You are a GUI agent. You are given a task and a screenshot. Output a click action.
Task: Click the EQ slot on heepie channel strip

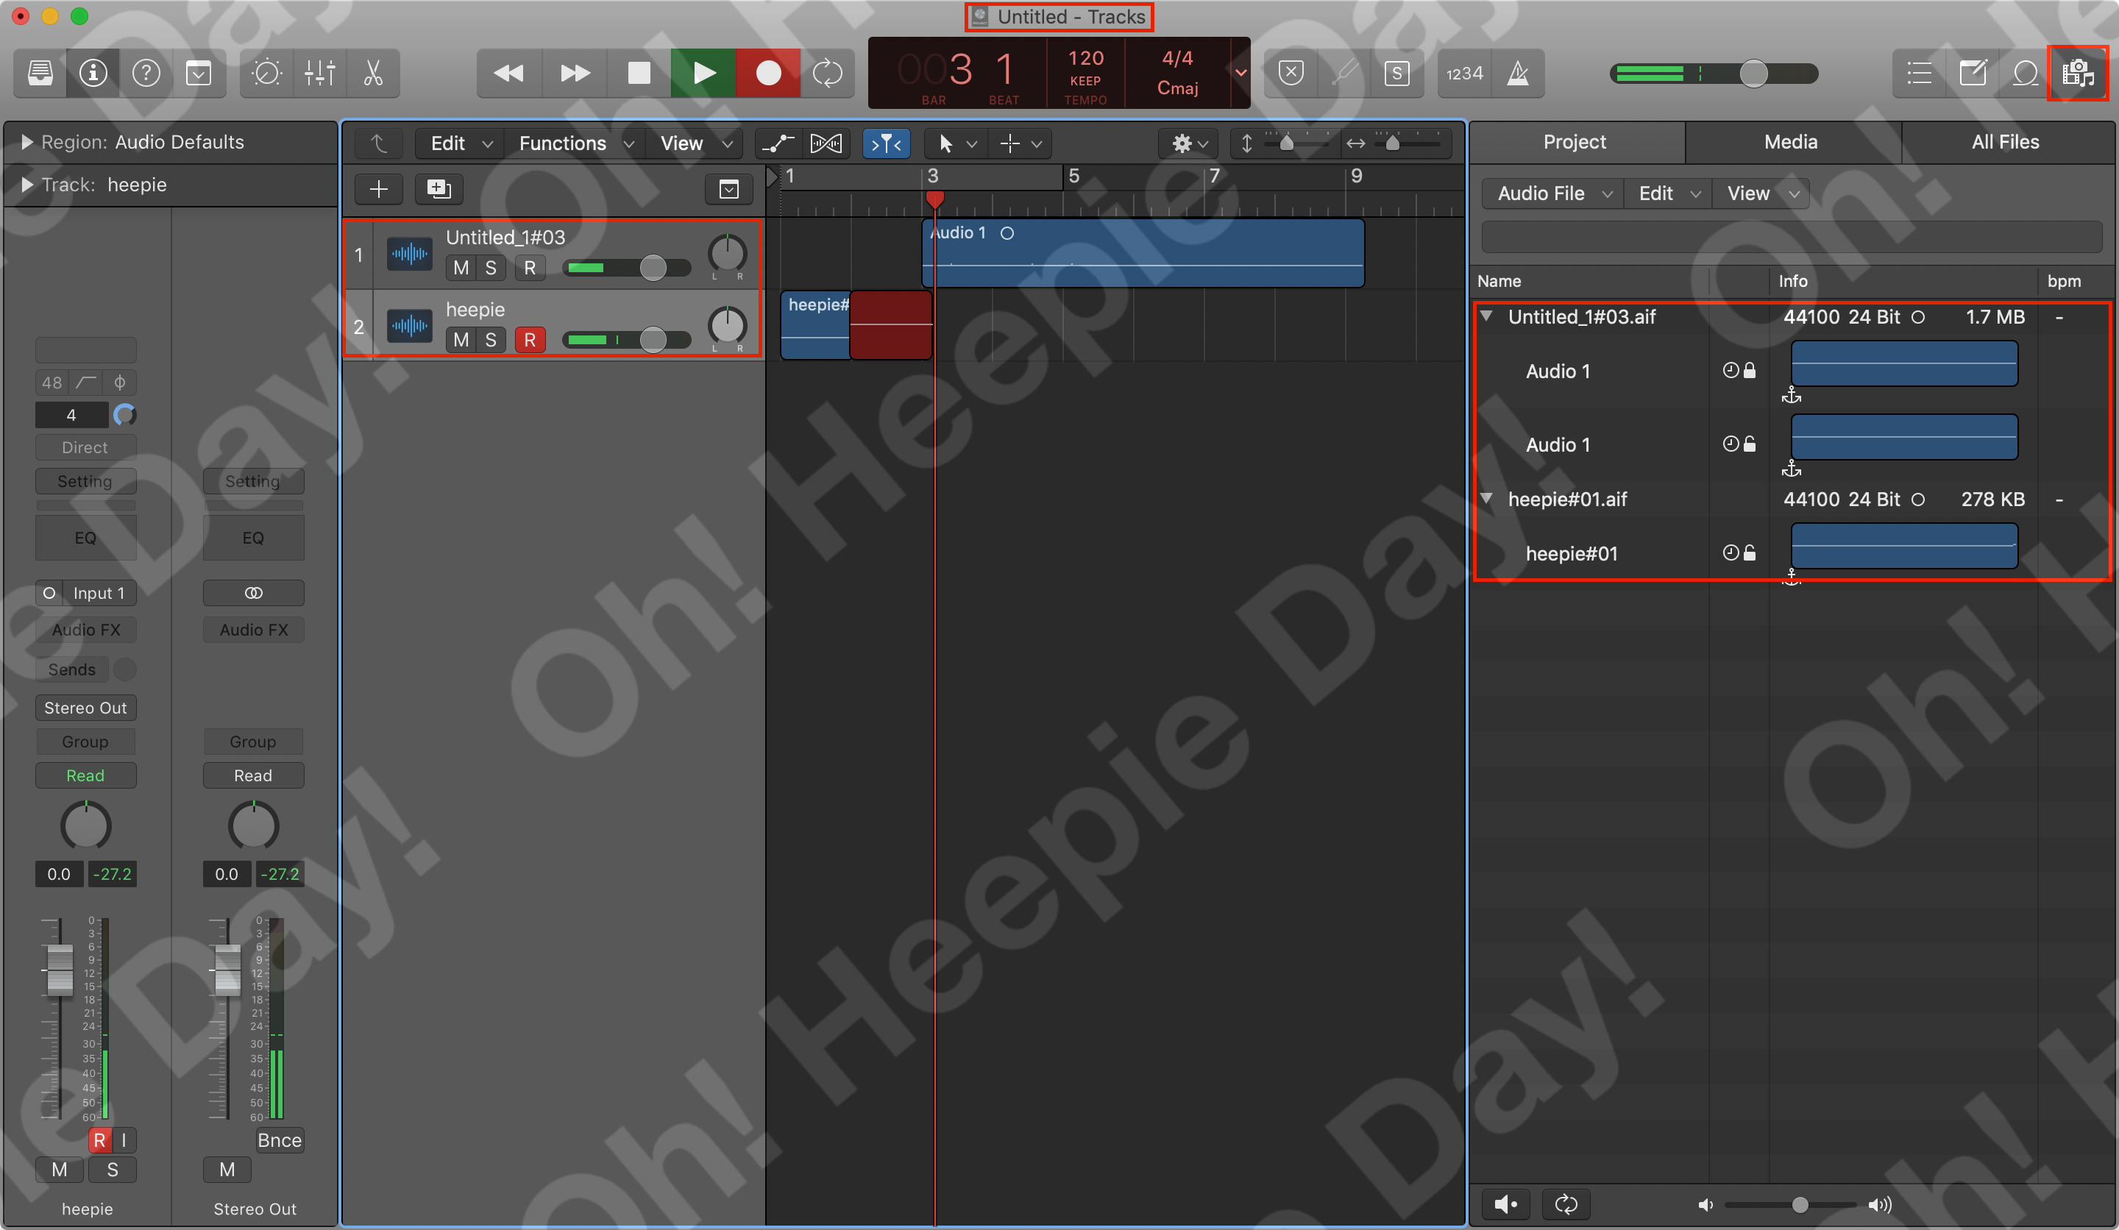click(86, 538)
